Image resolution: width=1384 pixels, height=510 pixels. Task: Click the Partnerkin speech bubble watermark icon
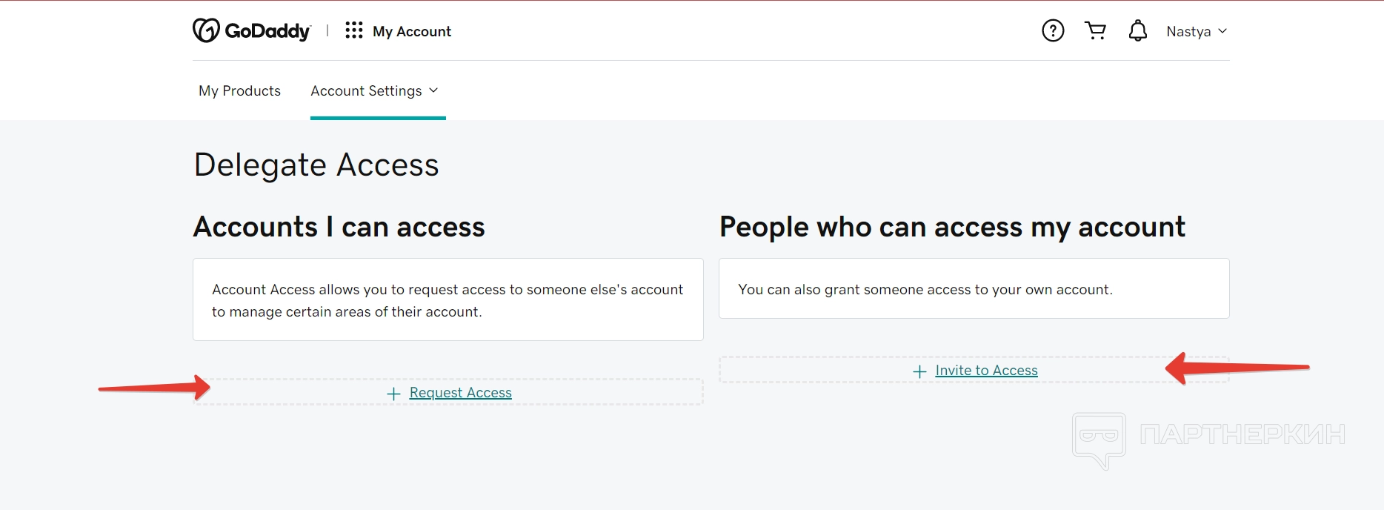point(1099,439)
